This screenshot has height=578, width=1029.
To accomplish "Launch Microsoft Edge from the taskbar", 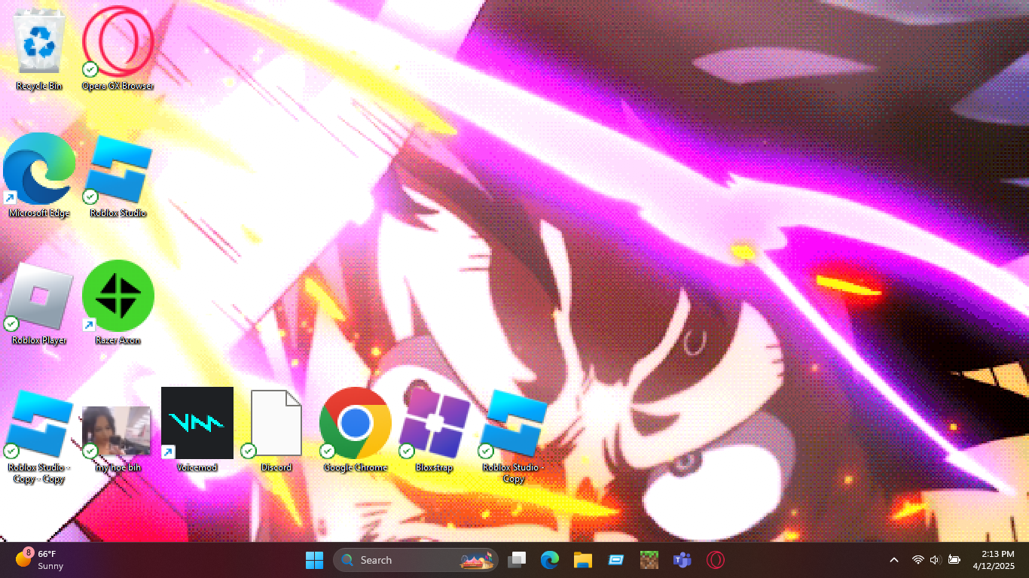I will (550, 560).
